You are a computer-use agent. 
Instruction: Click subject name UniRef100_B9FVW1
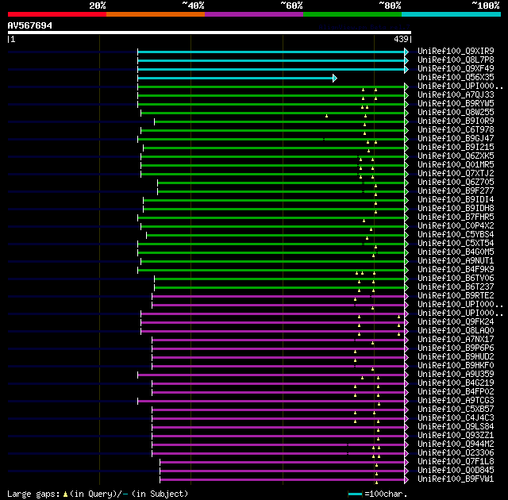click(456, 479)
